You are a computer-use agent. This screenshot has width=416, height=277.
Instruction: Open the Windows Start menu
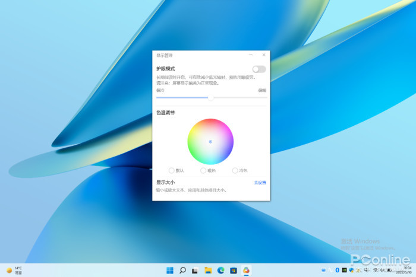[170, 270]
